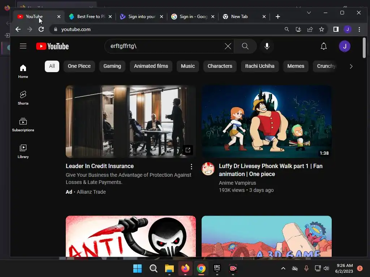Click the install app icon in address bar

pyautogui.click(x=298, y=29)
